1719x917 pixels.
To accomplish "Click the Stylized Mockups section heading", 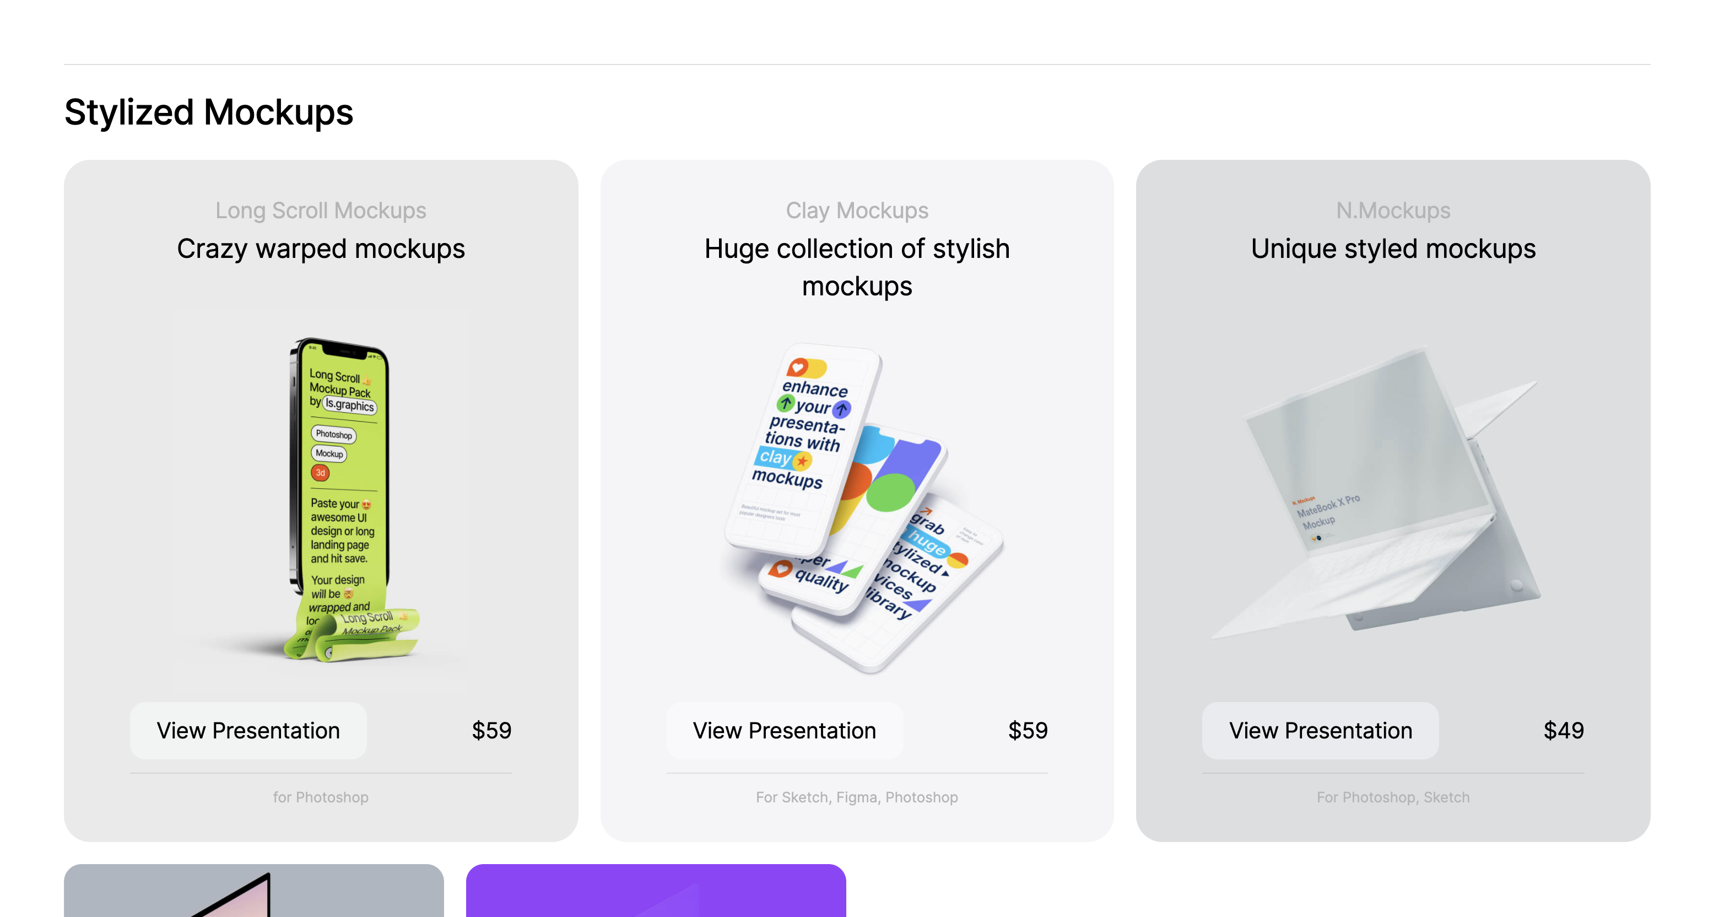I will [x=208, y=112].
